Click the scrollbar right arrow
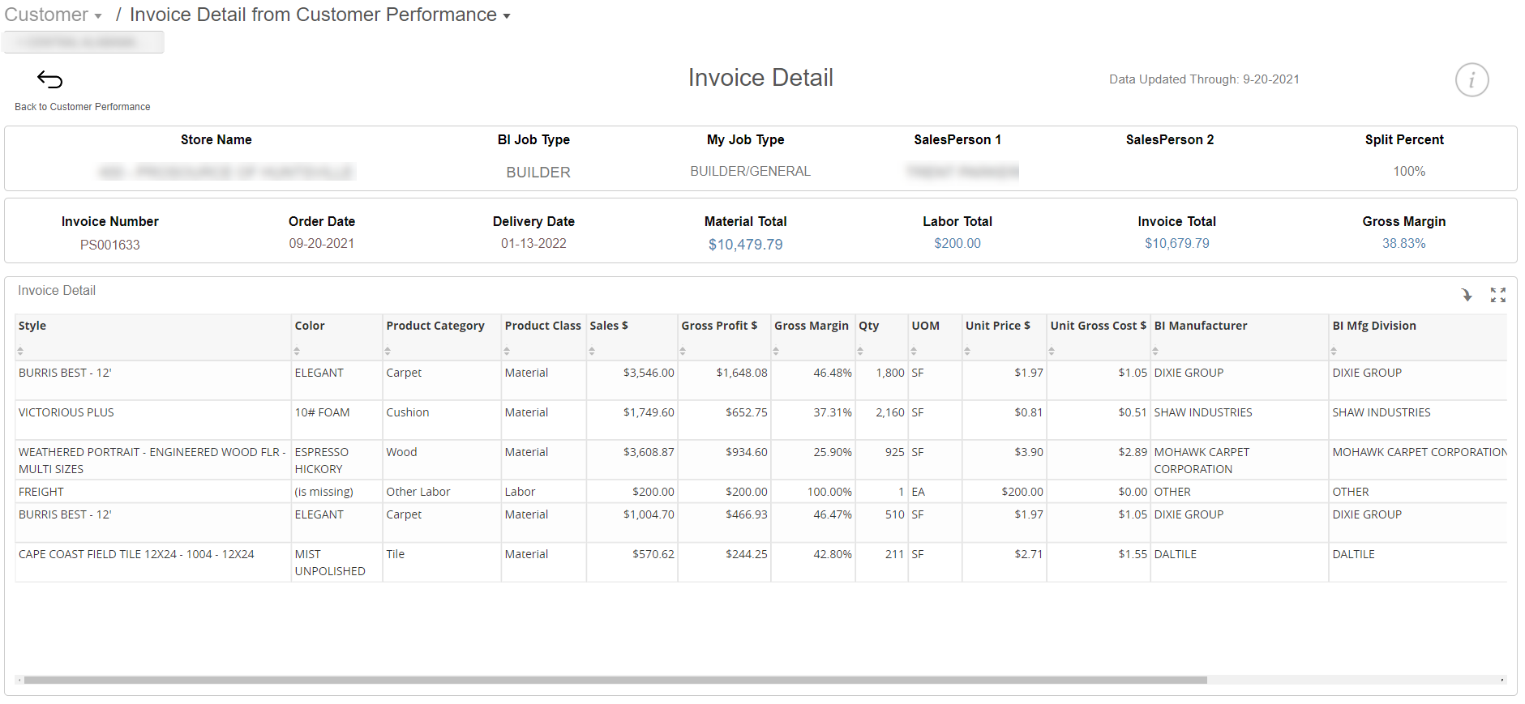Image resolution: width=1525 pixels, height=704 pixels. coord(1502,681)
